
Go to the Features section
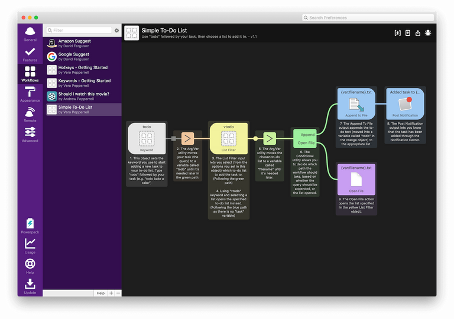[30, 54]
